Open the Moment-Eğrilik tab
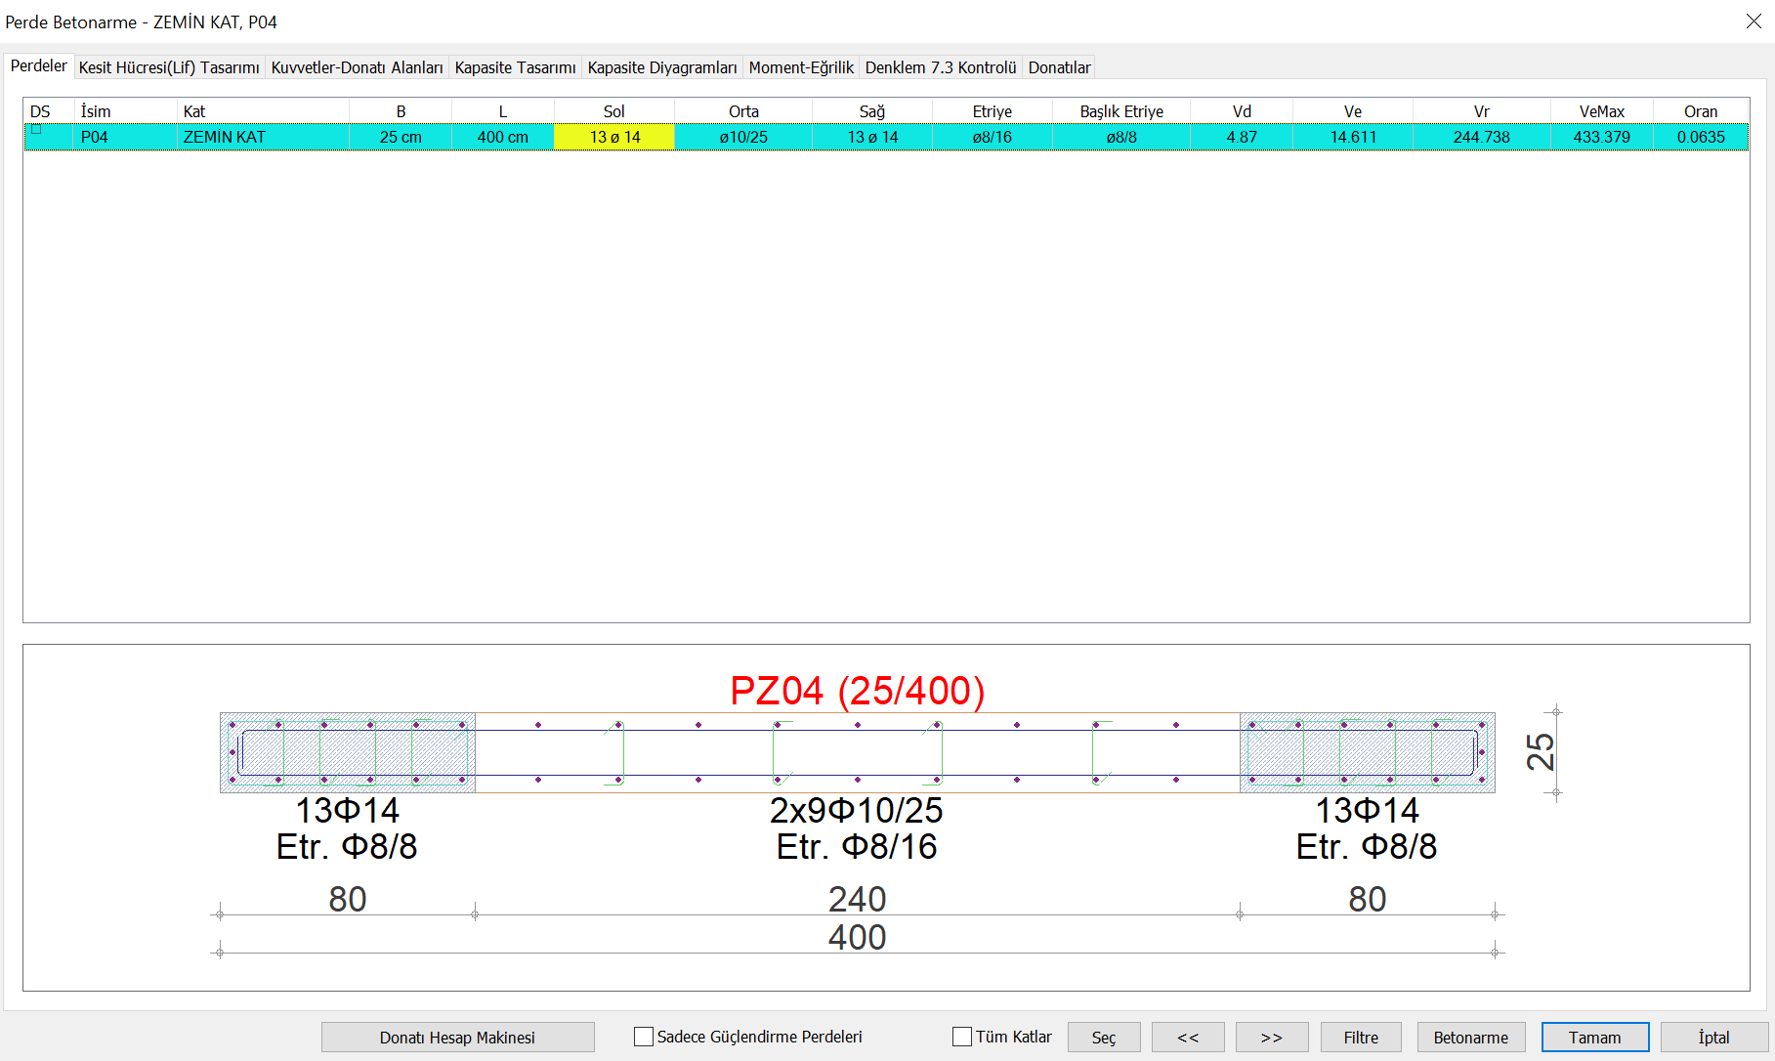The image size is (1775, 1061). [800, 67]
